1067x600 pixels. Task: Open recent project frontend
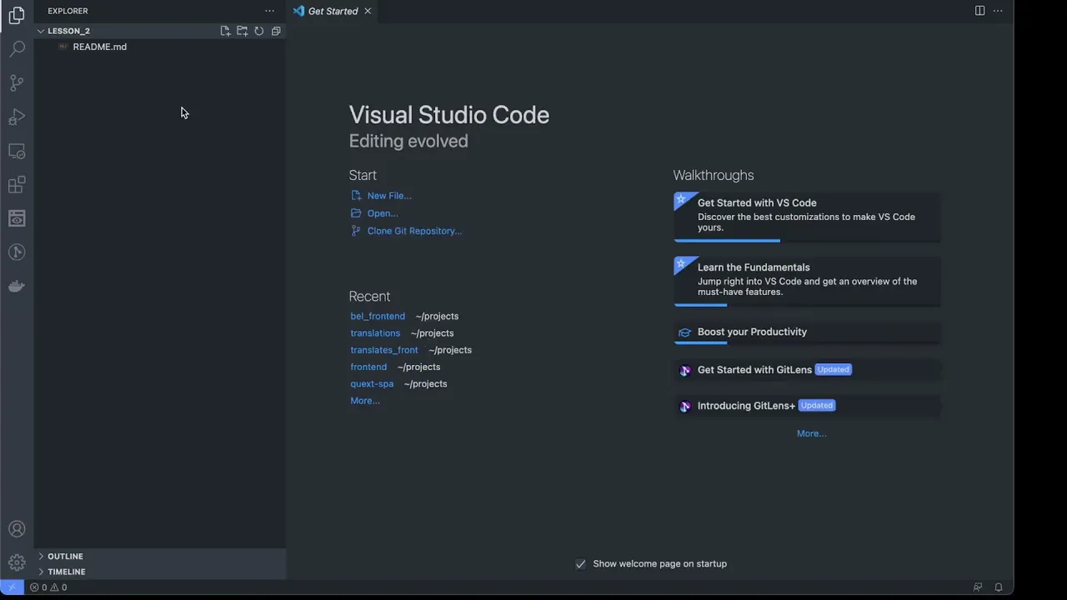coord(368,367)
